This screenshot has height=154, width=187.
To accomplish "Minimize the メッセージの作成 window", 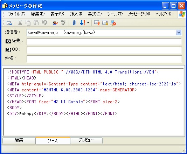I will pos(165,6).
